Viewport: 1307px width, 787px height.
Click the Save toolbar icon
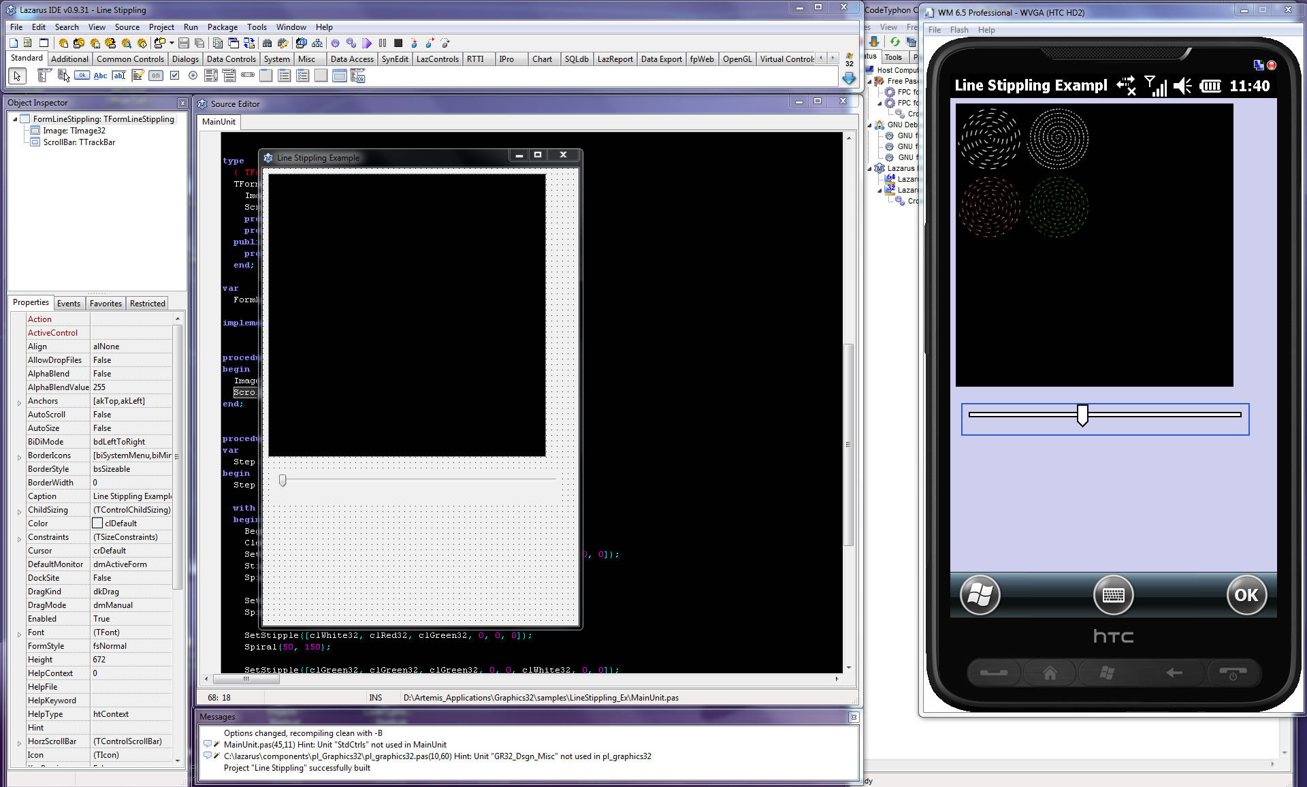pyautogui.click(x=184, y=43)
